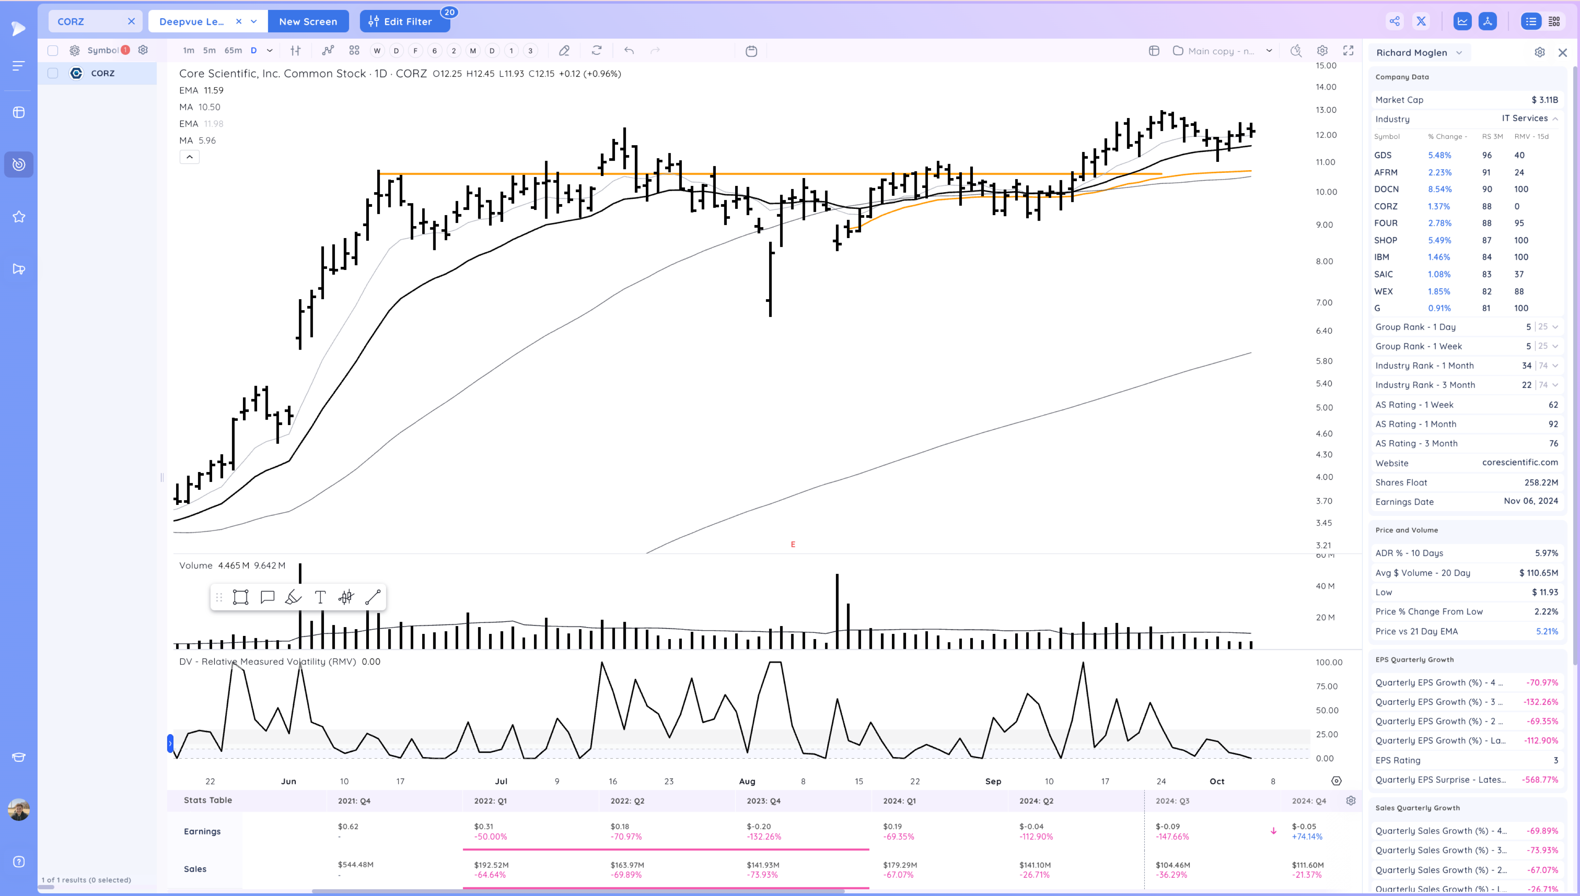Select the Rectangle drawing tool
This screenshot has width=1580, height=896.
(241, 597)
